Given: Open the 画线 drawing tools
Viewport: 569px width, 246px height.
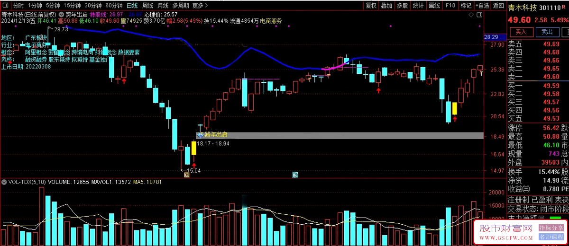Looking at the screenshot, I should pyautogui.click(x=434, y=6).
